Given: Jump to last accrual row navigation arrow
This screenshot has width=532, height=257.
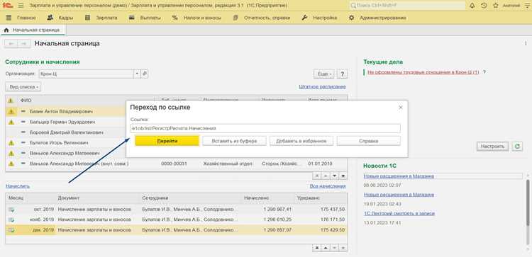Looking at the screenshot, I should click(343, 249).
